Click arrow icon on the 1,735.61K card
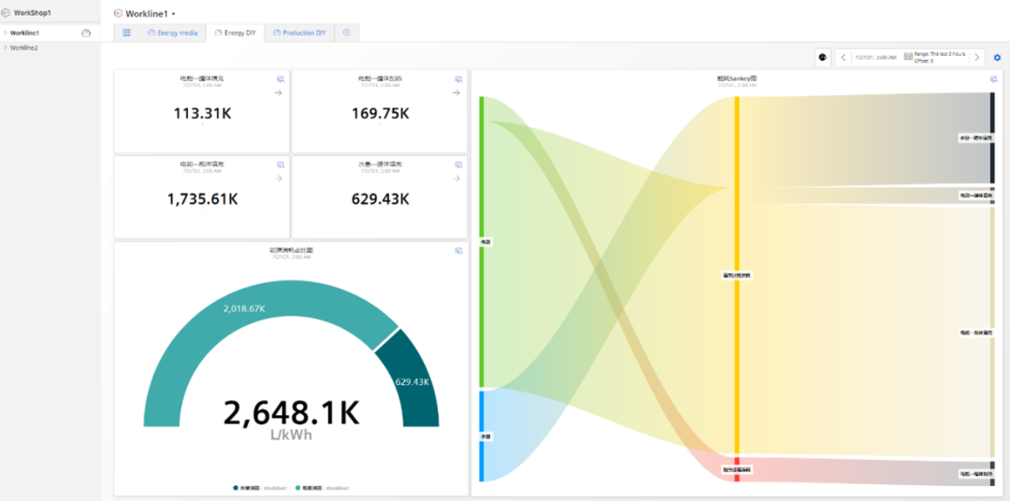1010x501 pixels. 280,178
